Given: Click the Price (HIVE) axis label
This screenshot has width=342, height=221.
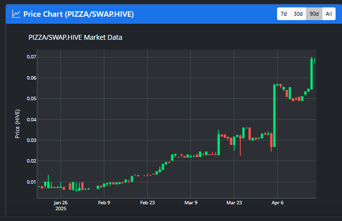Looking at the screenshot, I should pos(17,124).
